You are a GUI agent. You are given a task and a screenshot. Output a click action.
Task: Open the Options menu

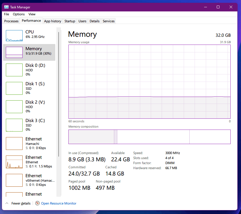click(19, 14)
